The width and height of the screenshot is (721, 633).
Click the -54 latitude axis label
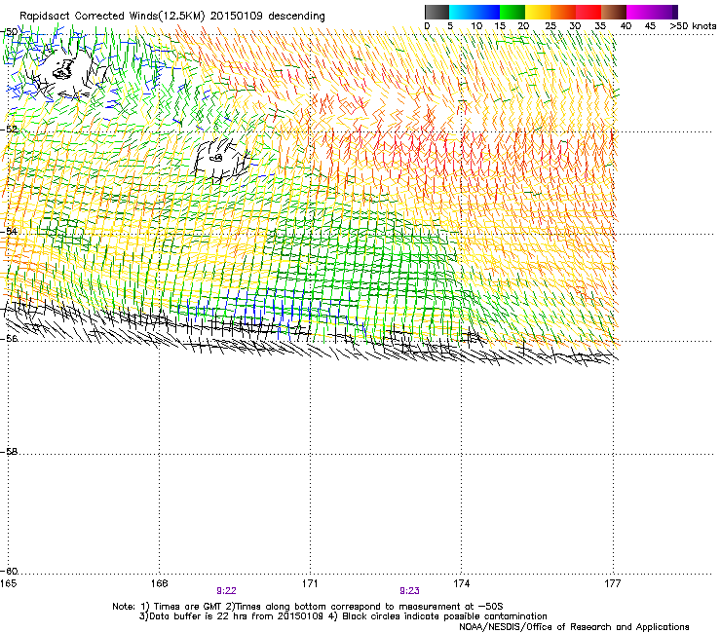point(9,231)
